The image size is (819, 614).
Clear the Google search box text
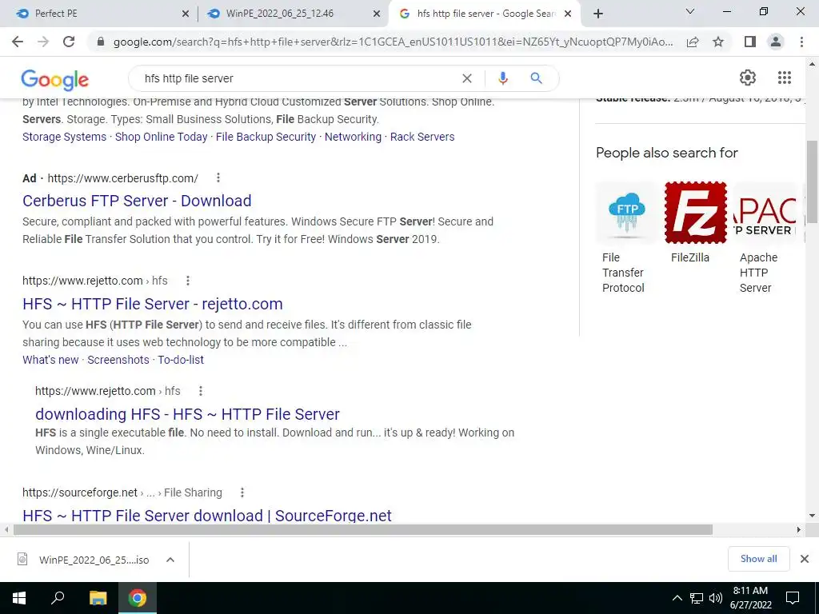pyautogui.click(x=467, y=78)
